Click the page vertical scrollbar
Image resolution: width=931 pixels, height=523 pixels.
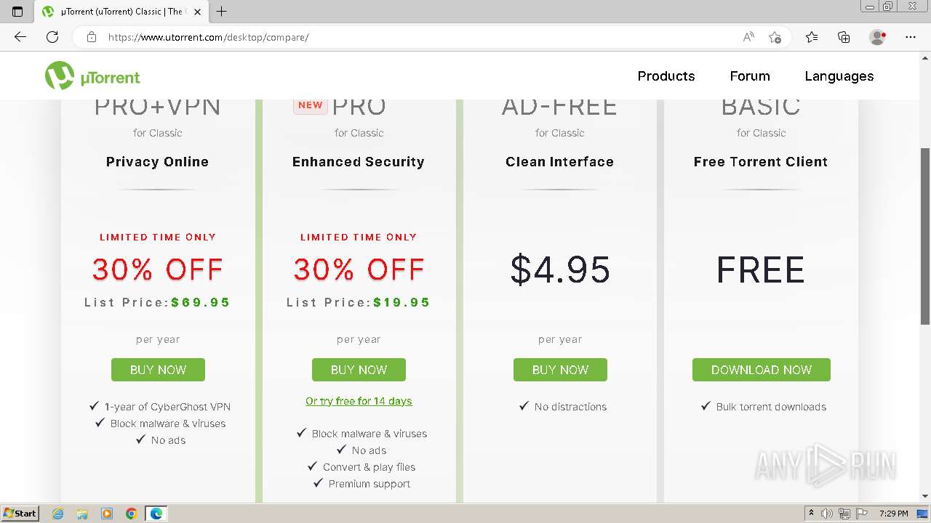925,236
